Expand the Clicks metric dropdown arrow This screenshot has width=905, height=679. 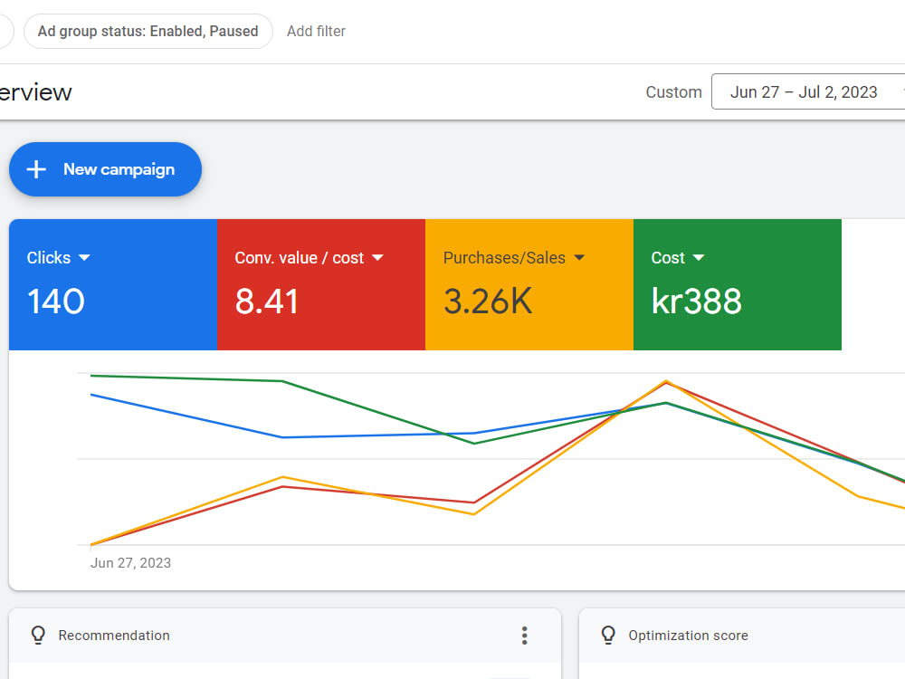(x=84, y=257)
